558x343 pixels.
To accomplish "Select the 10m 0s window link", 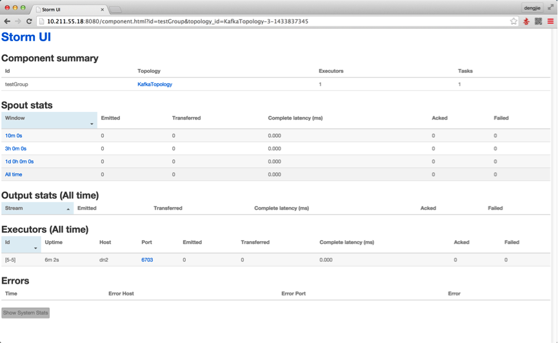I will coord(14,136).
